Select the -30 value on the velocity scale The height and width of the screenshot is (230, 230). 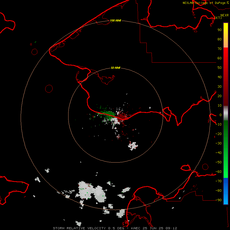pyautogui.click(x=218, y=143)
